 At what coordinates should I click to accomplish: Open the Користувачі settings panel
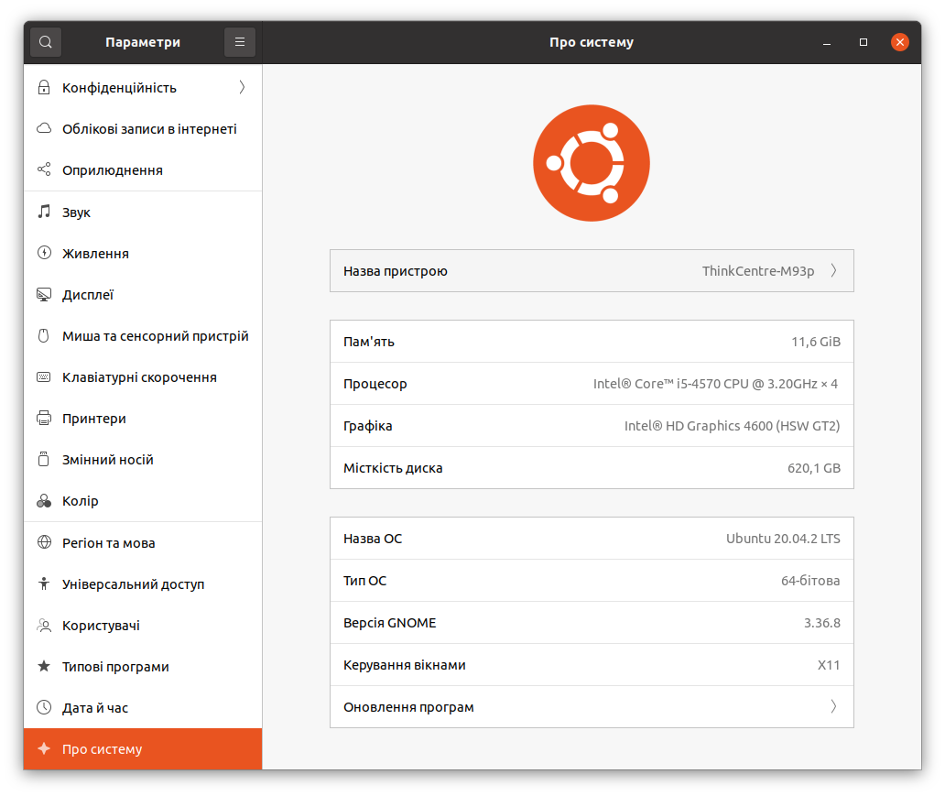pos(101,626)
